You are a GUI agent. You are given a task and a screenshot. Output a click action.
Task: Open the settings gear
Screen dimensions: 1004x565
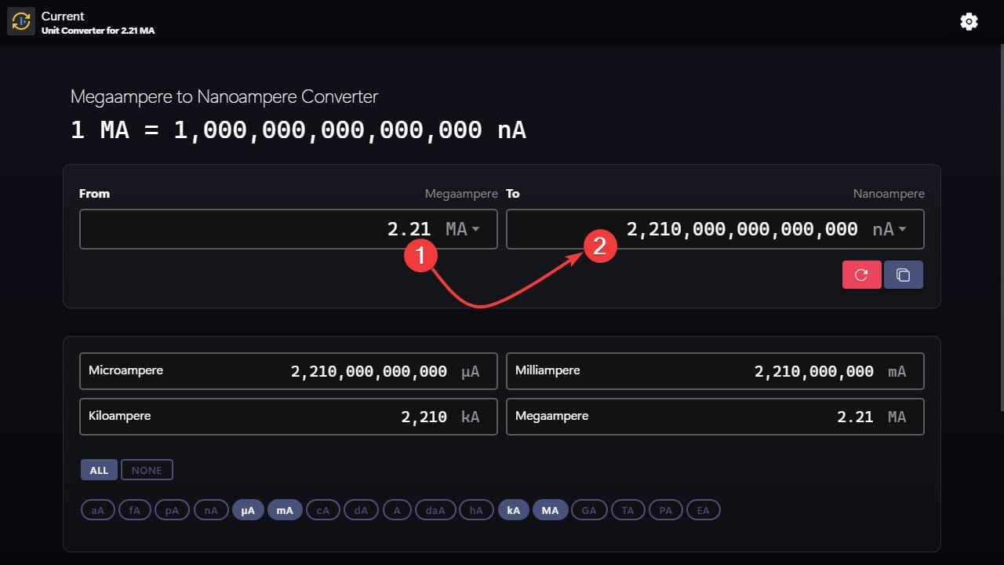point(969,21)
